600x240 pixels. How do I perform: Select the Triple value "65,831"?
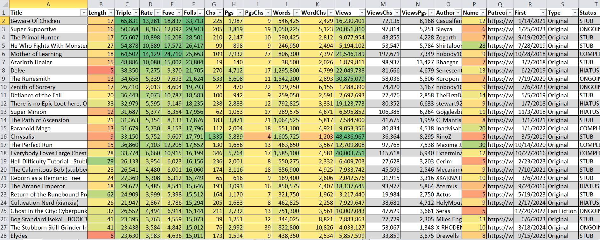click(x=127, y=21)
